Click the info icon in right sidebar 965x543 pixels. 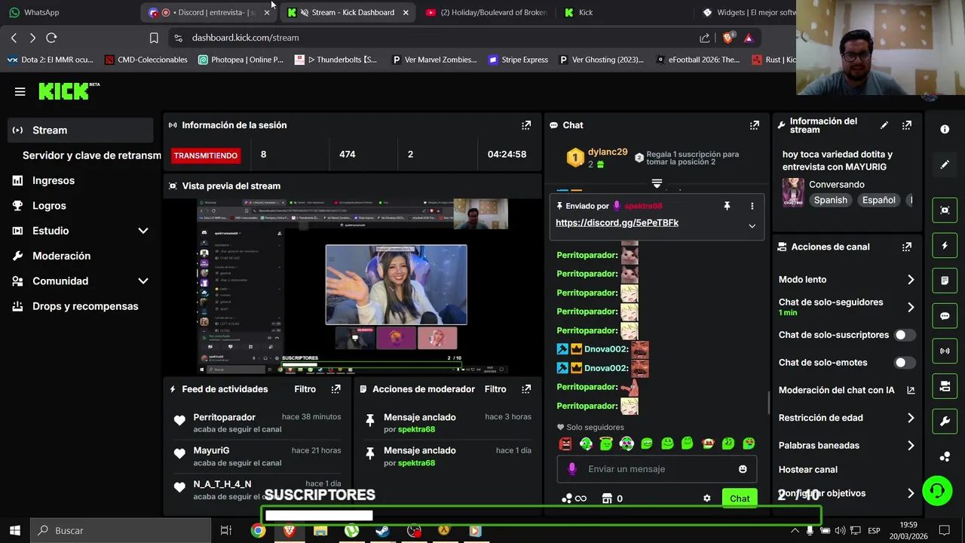pyautogui.click(x=945, y=130)
